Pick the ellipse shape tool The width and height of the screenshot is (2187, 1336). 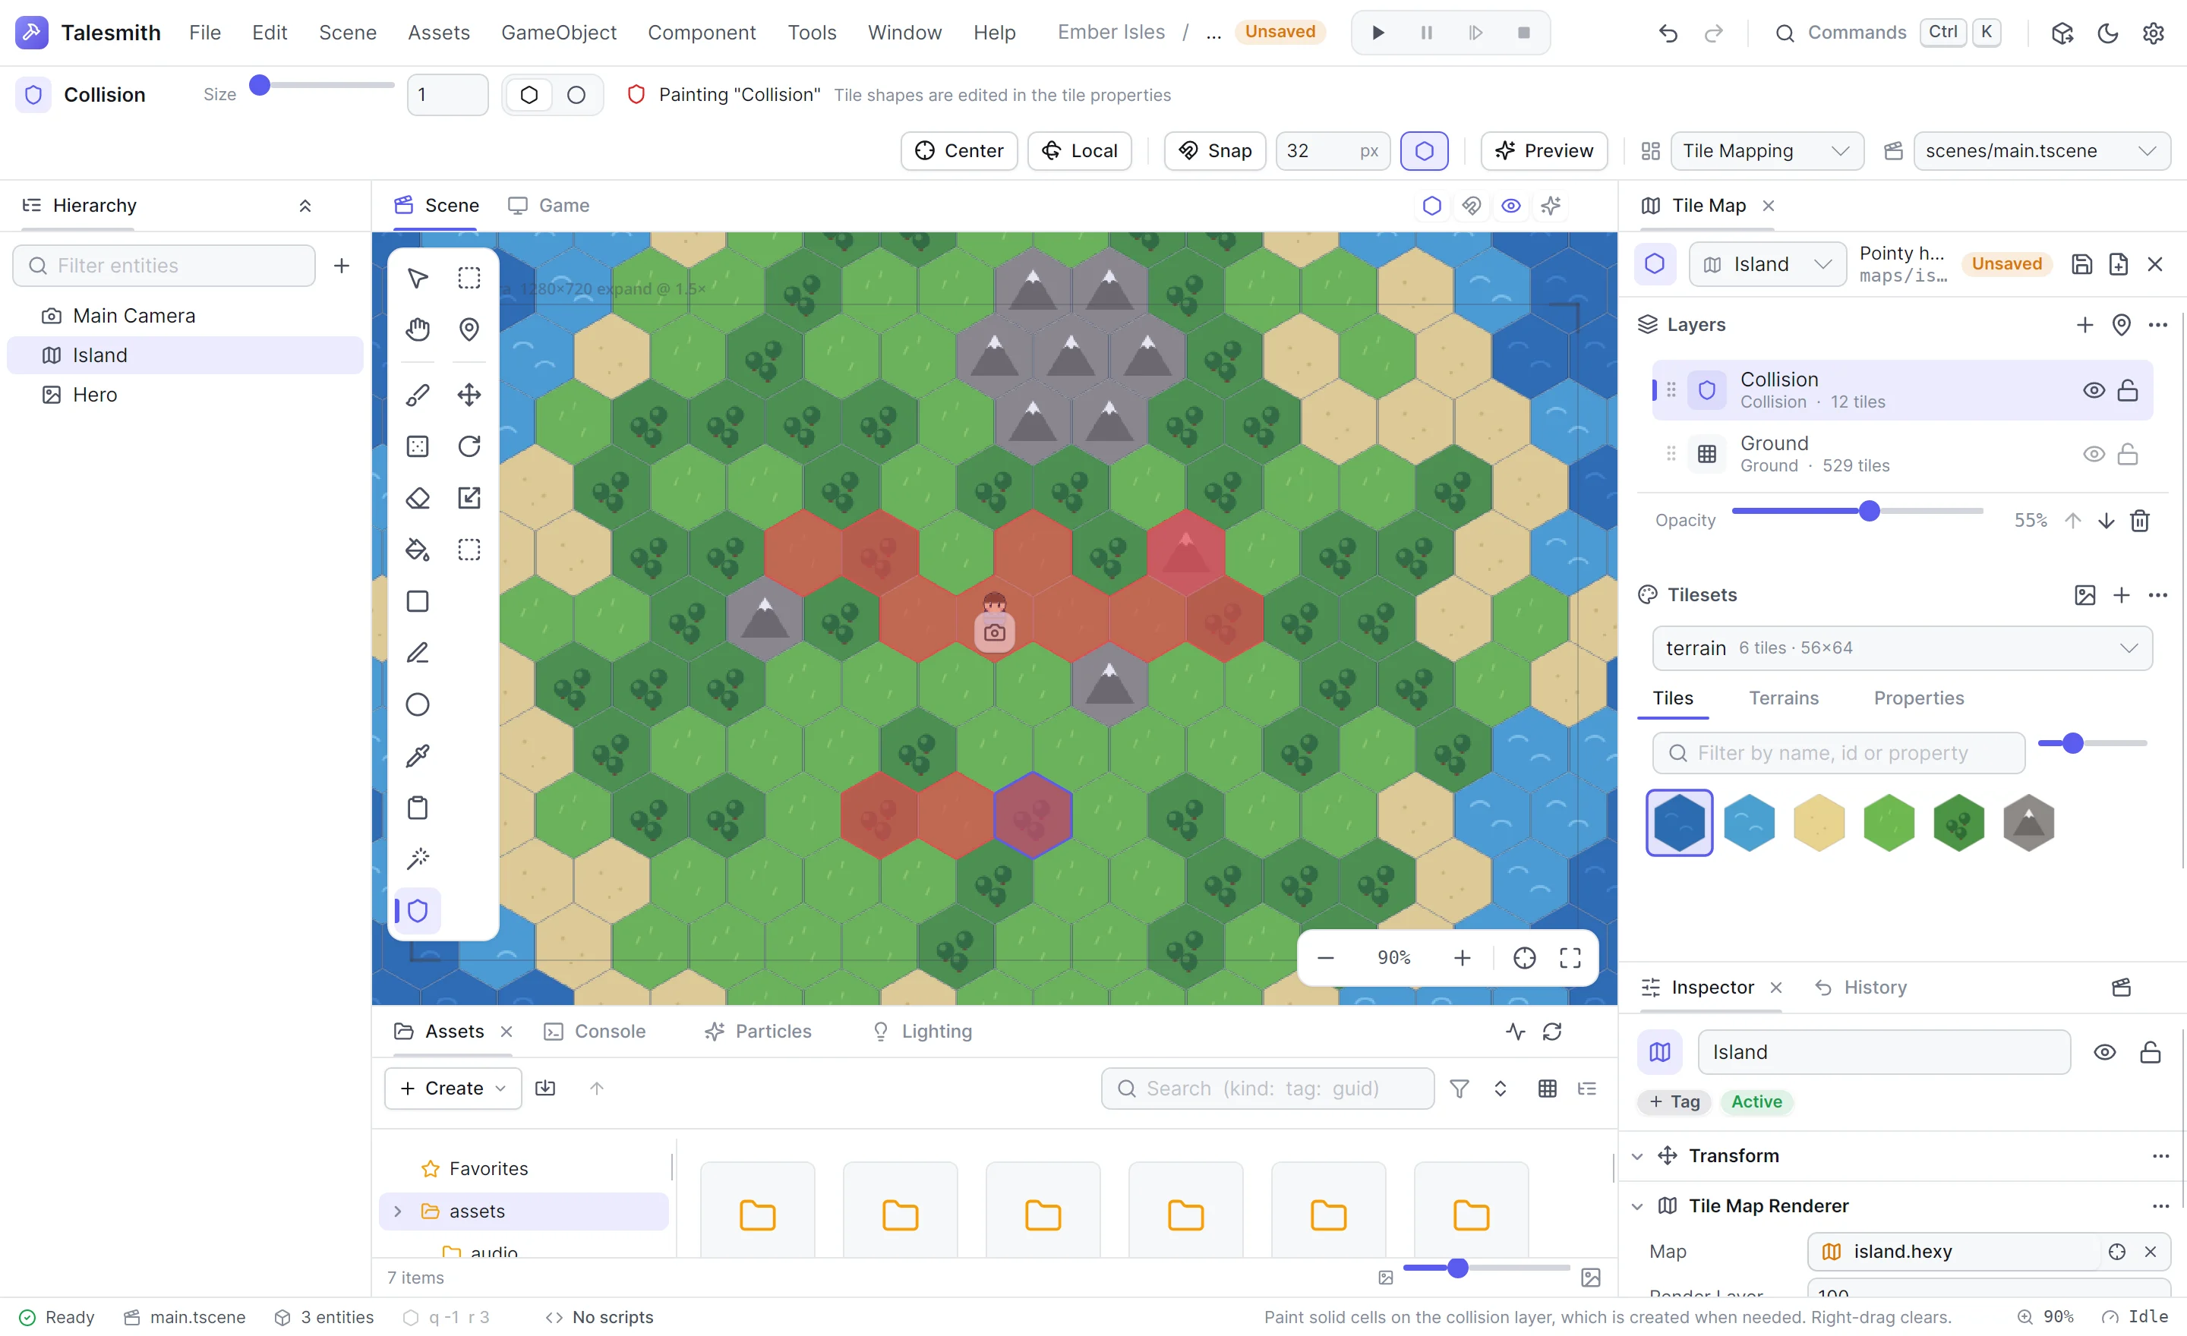(417, 704)
